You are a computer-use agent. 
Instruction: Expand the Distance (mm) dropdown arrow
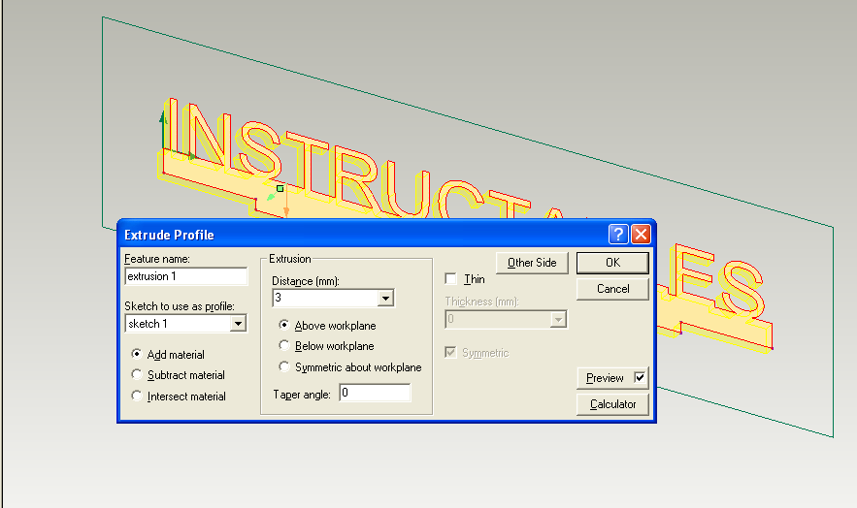tap(385, 298)
